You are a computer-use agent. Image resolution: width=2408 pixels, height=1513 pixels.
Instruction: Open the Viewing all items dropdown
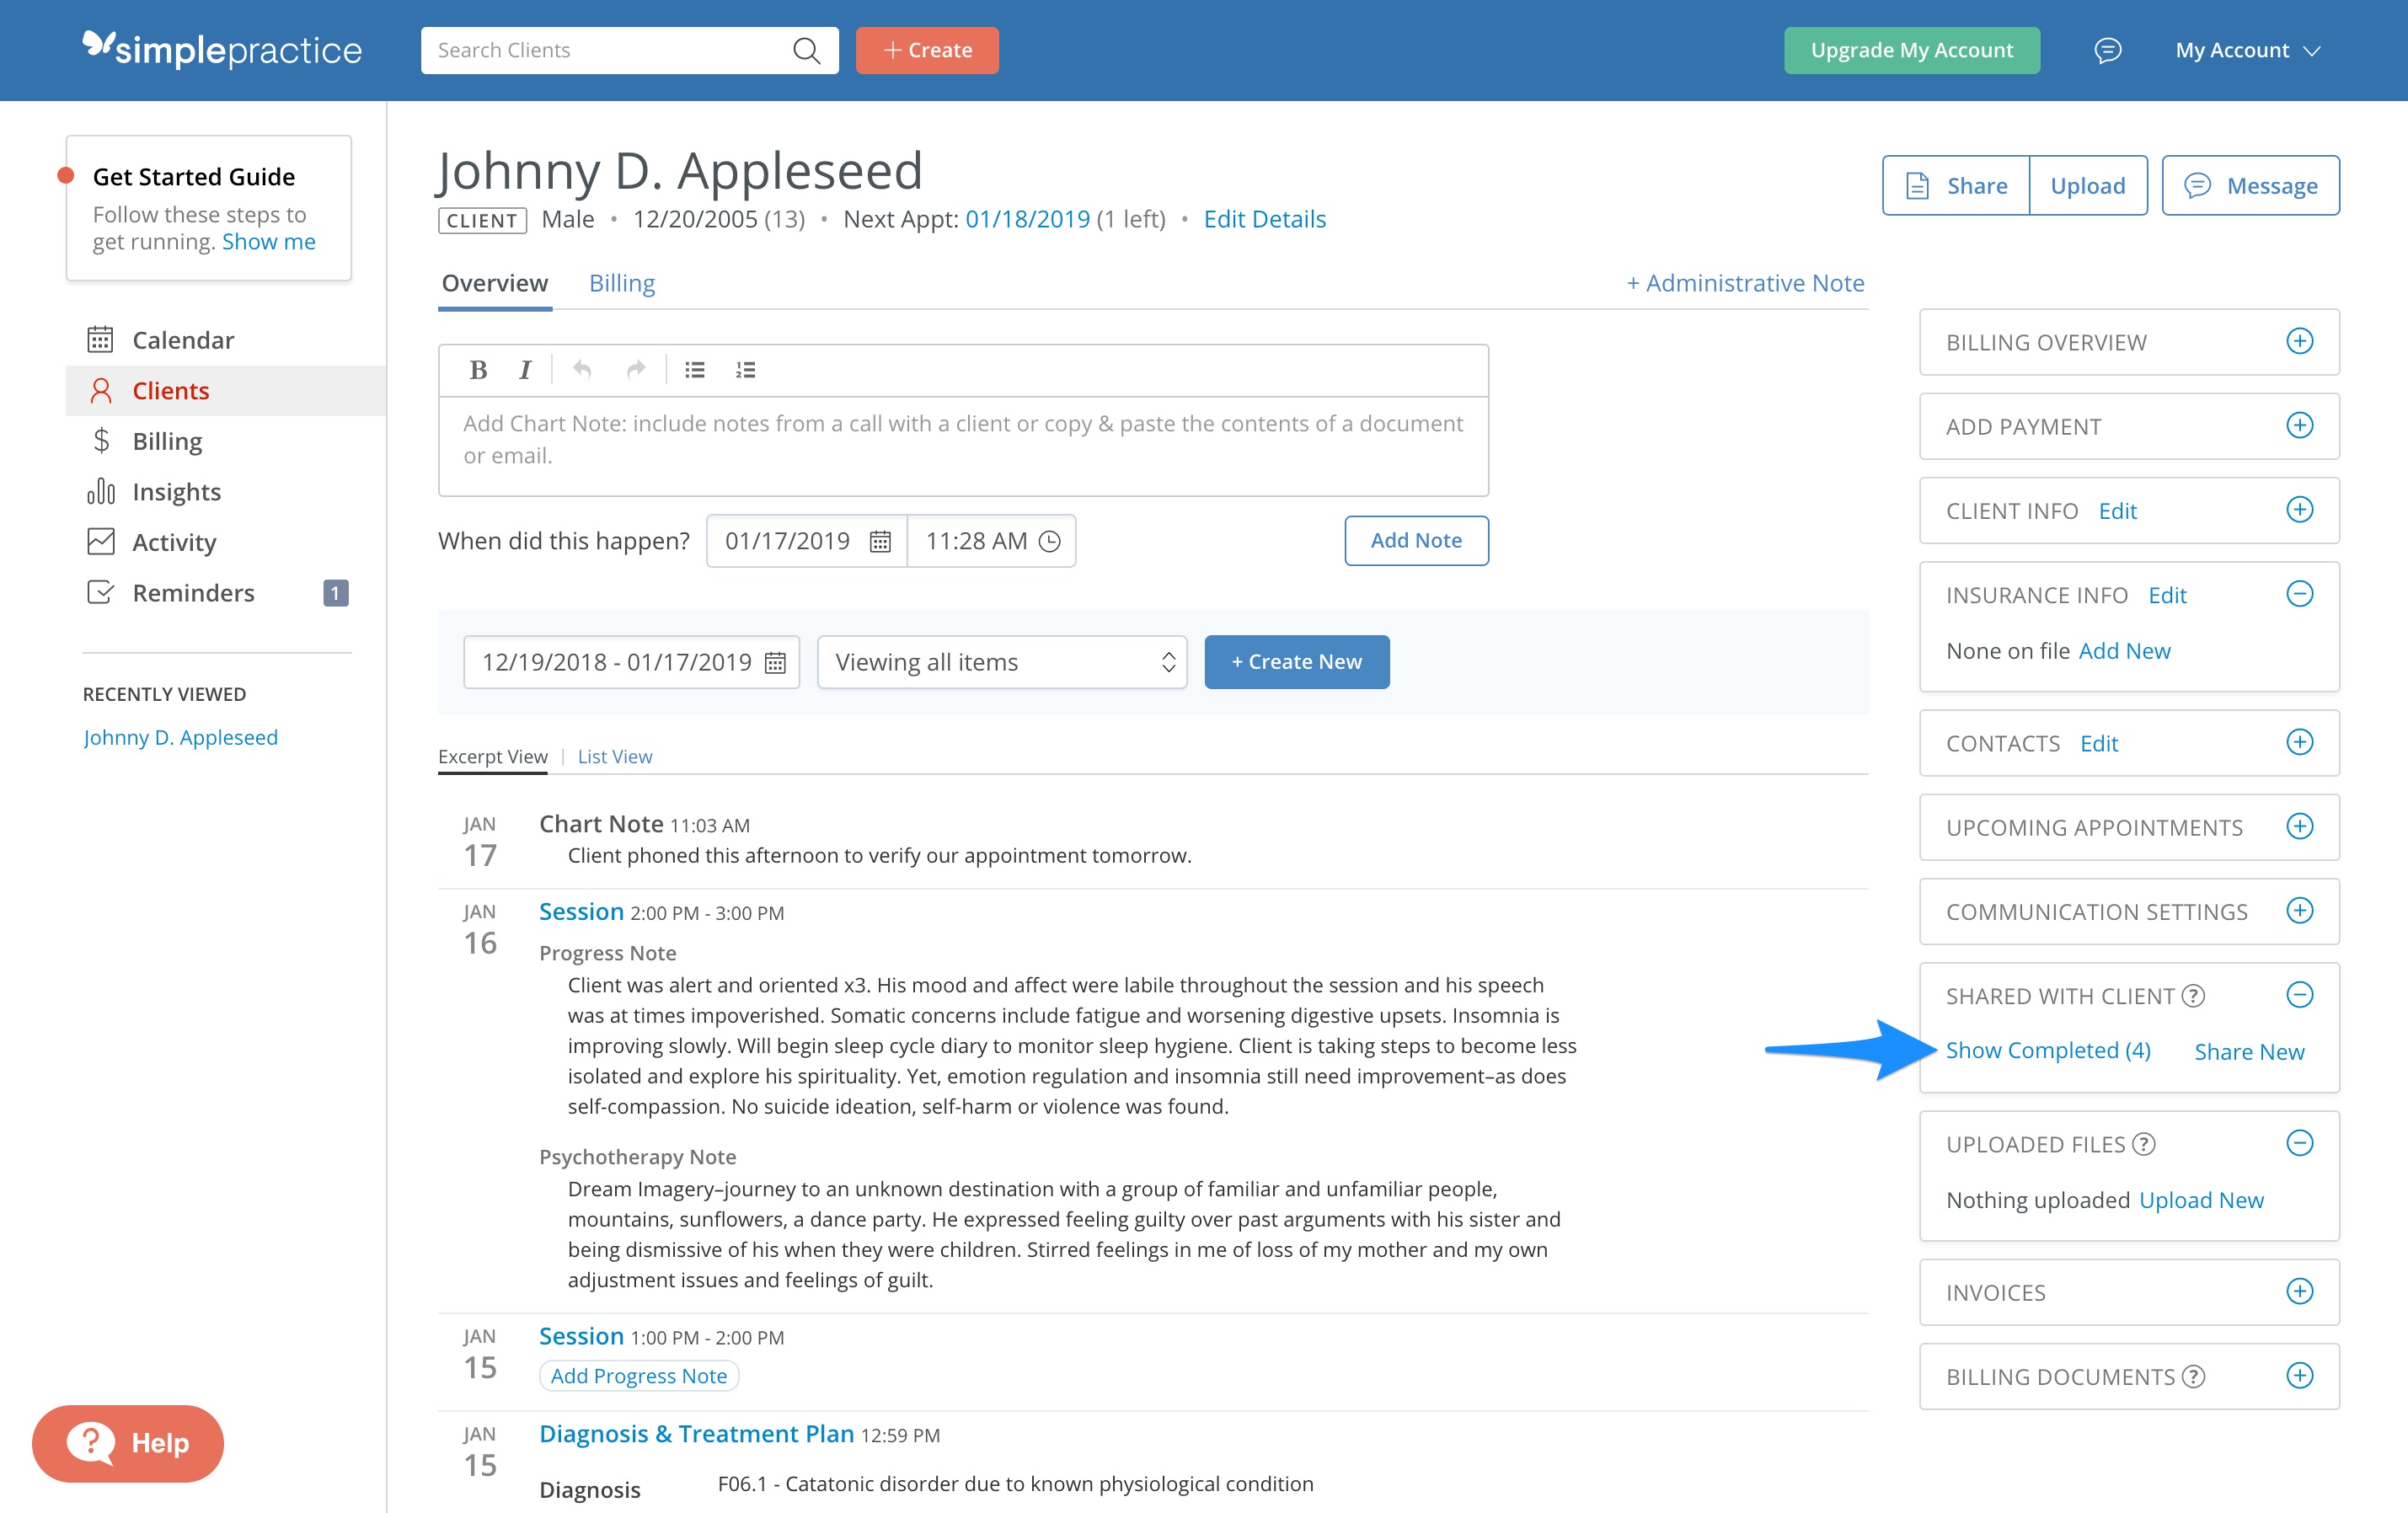[1001, 661]
